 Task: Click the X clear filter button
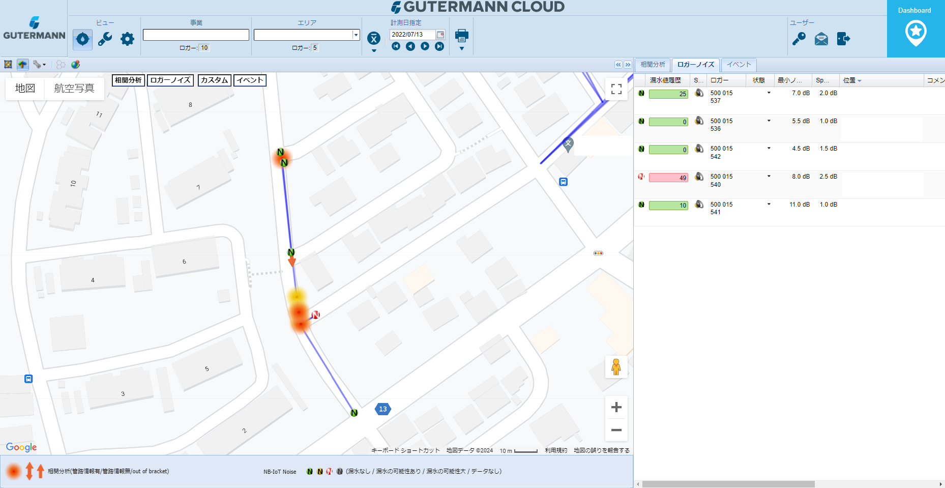(x=374, y=38)
